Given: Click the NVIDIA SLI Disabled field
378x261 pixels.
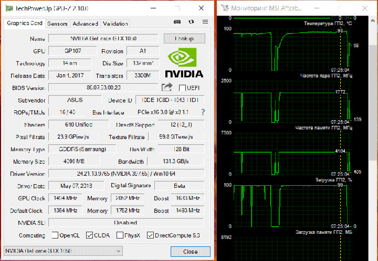Looking at the screenshot, I should pyautogui.click(x=126, y=223).
